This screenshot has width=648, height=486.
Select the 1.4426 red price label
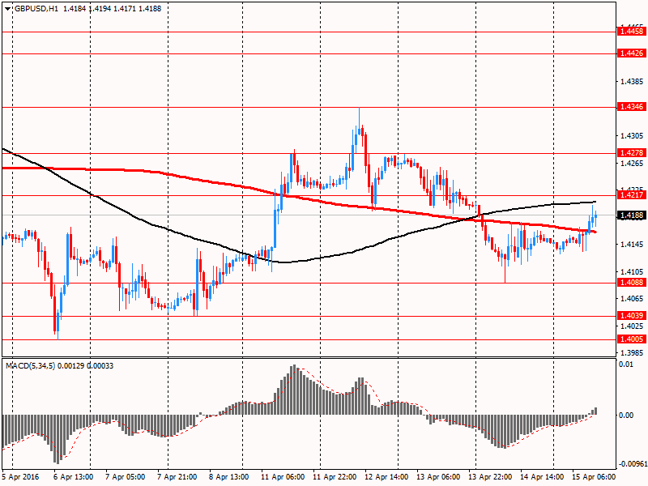click(632, 53)
